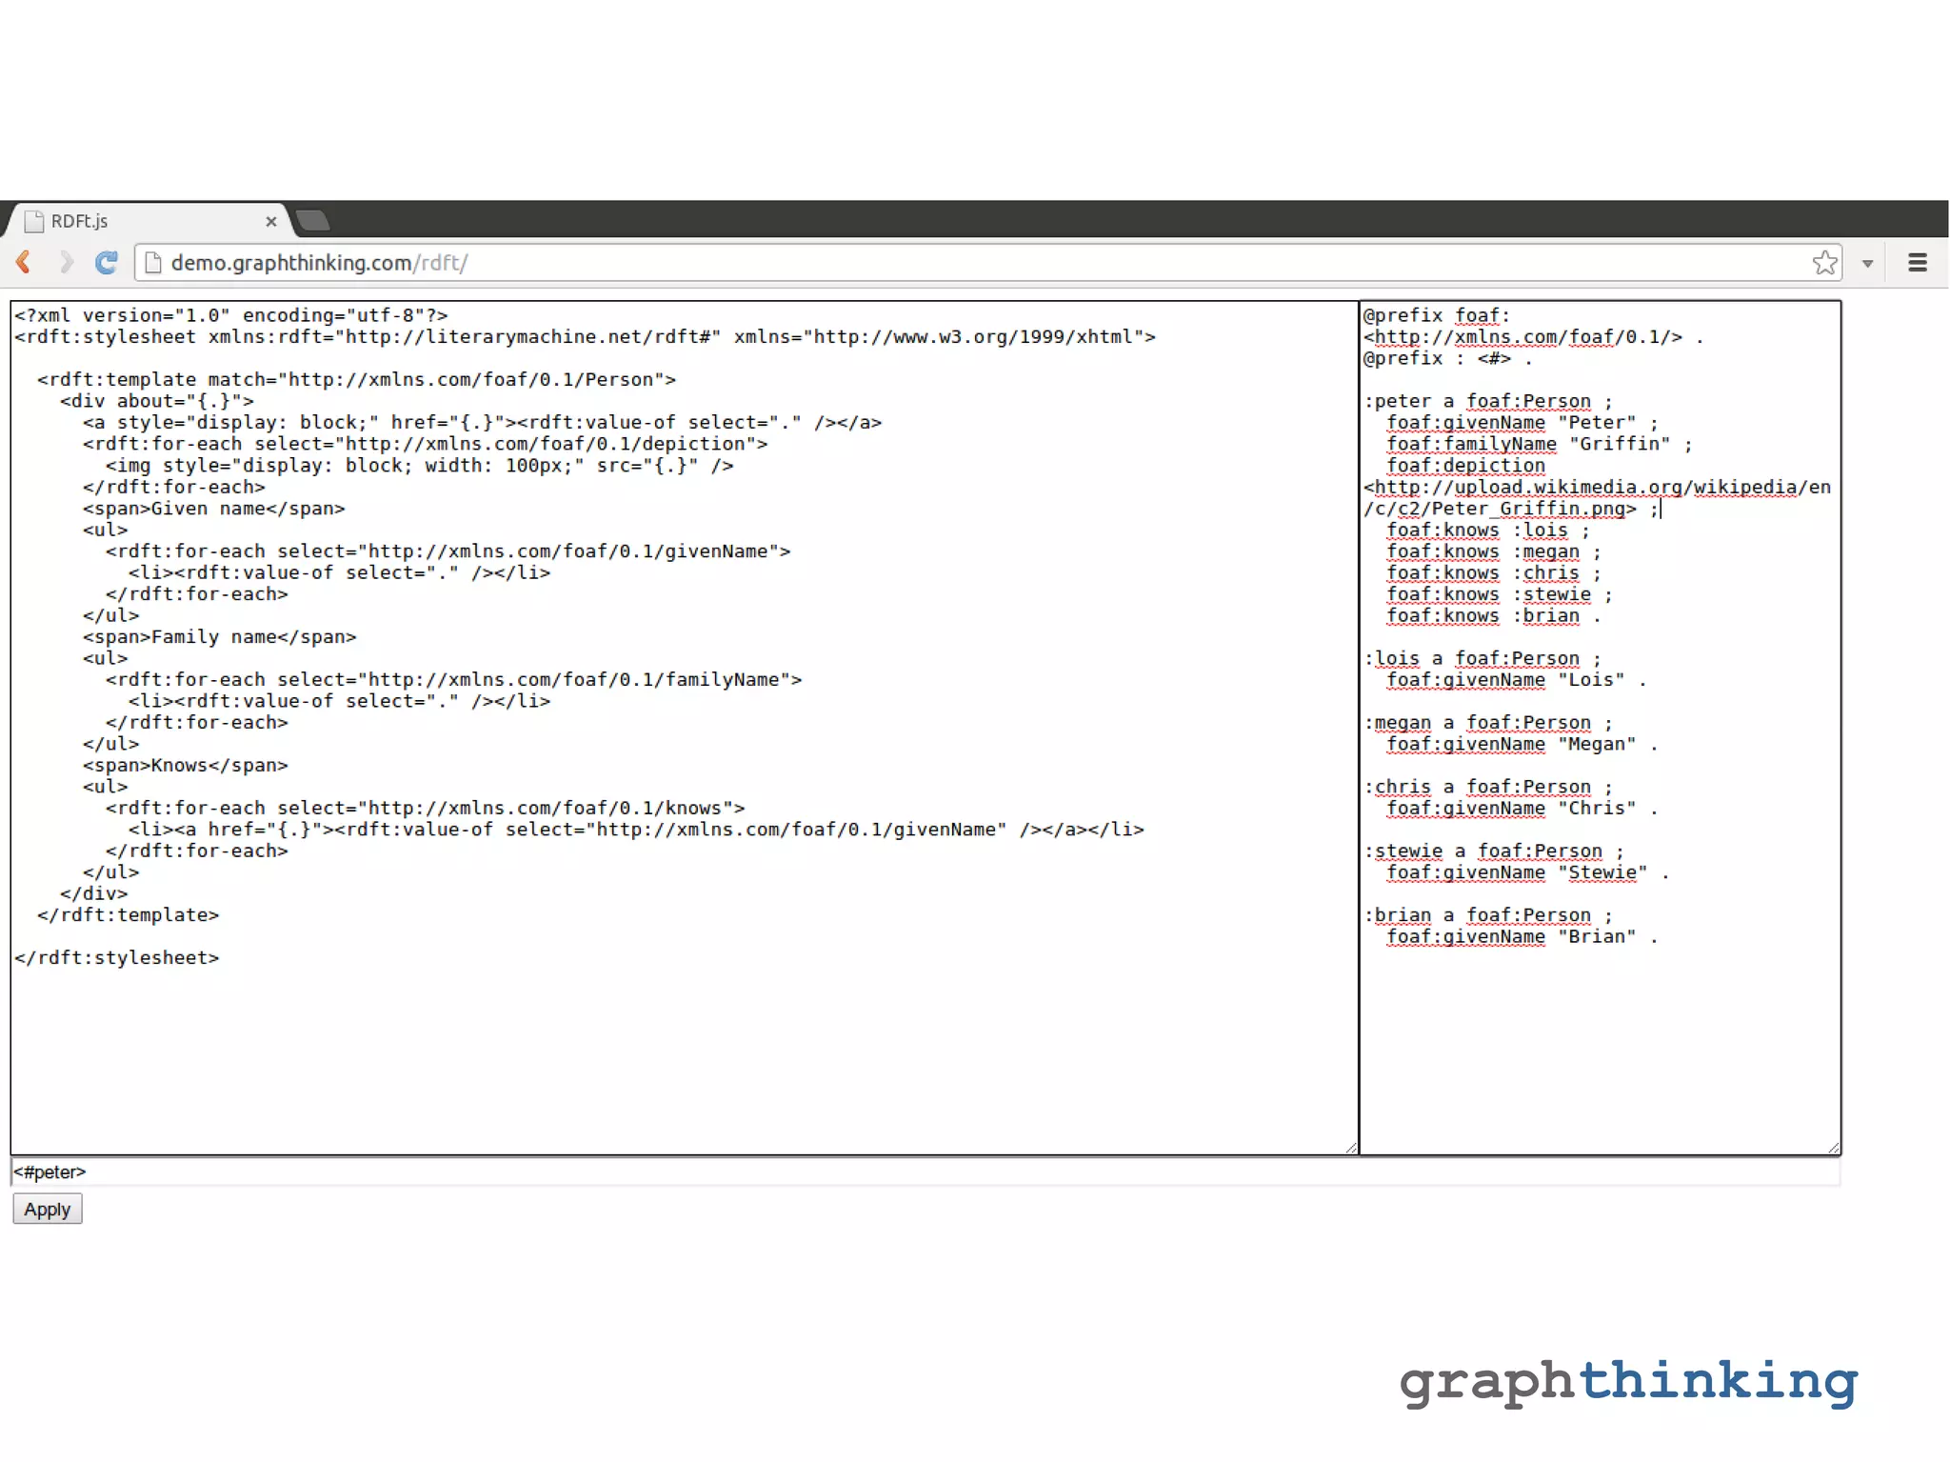Click the 'foaf:knows :brian .' line

1494,615
